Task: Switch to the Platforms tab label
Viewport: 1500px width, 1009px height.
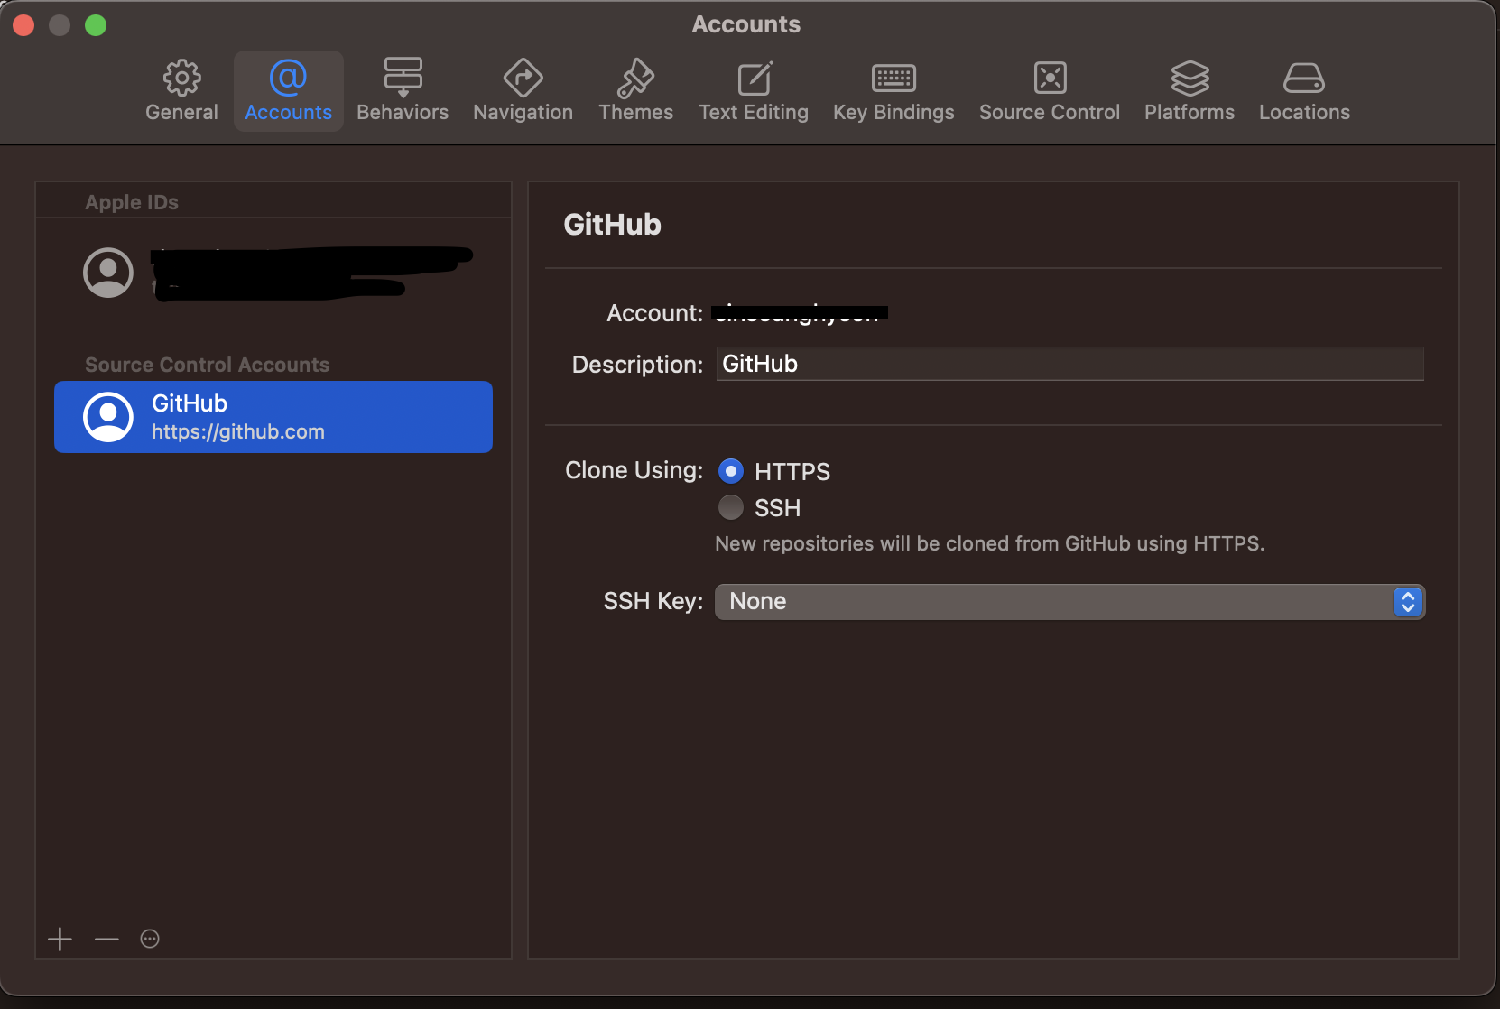Action: [1190, 112]
